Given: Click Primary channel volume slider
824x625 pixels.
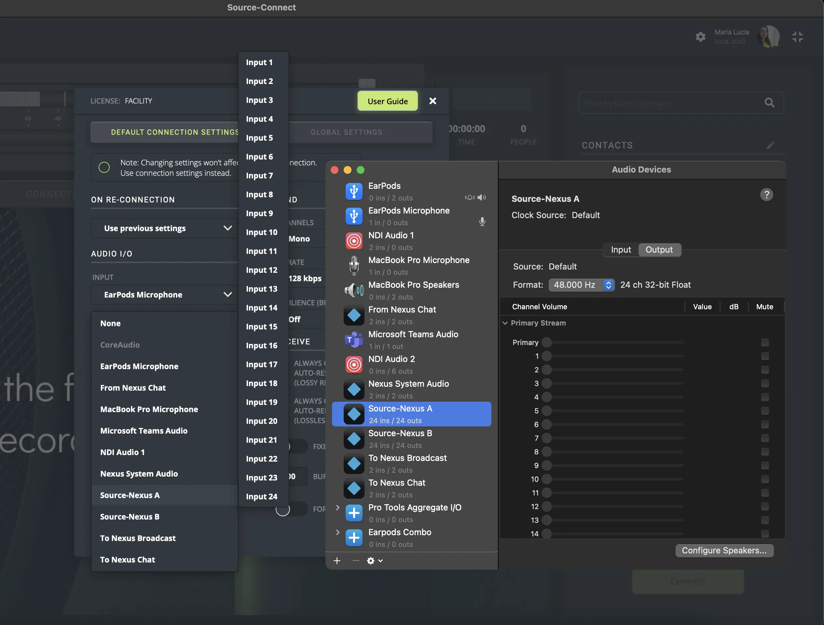Looking at the screenshot, I should pyautogui.click(x=613, y=342).
